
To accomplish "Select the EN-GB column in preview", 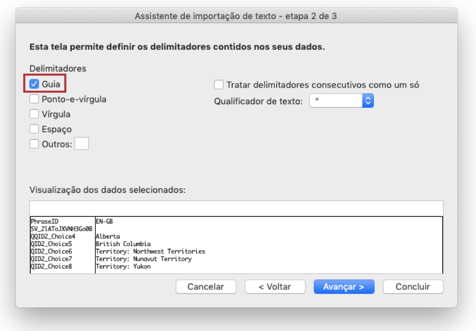I will click(x=105, y=221).
